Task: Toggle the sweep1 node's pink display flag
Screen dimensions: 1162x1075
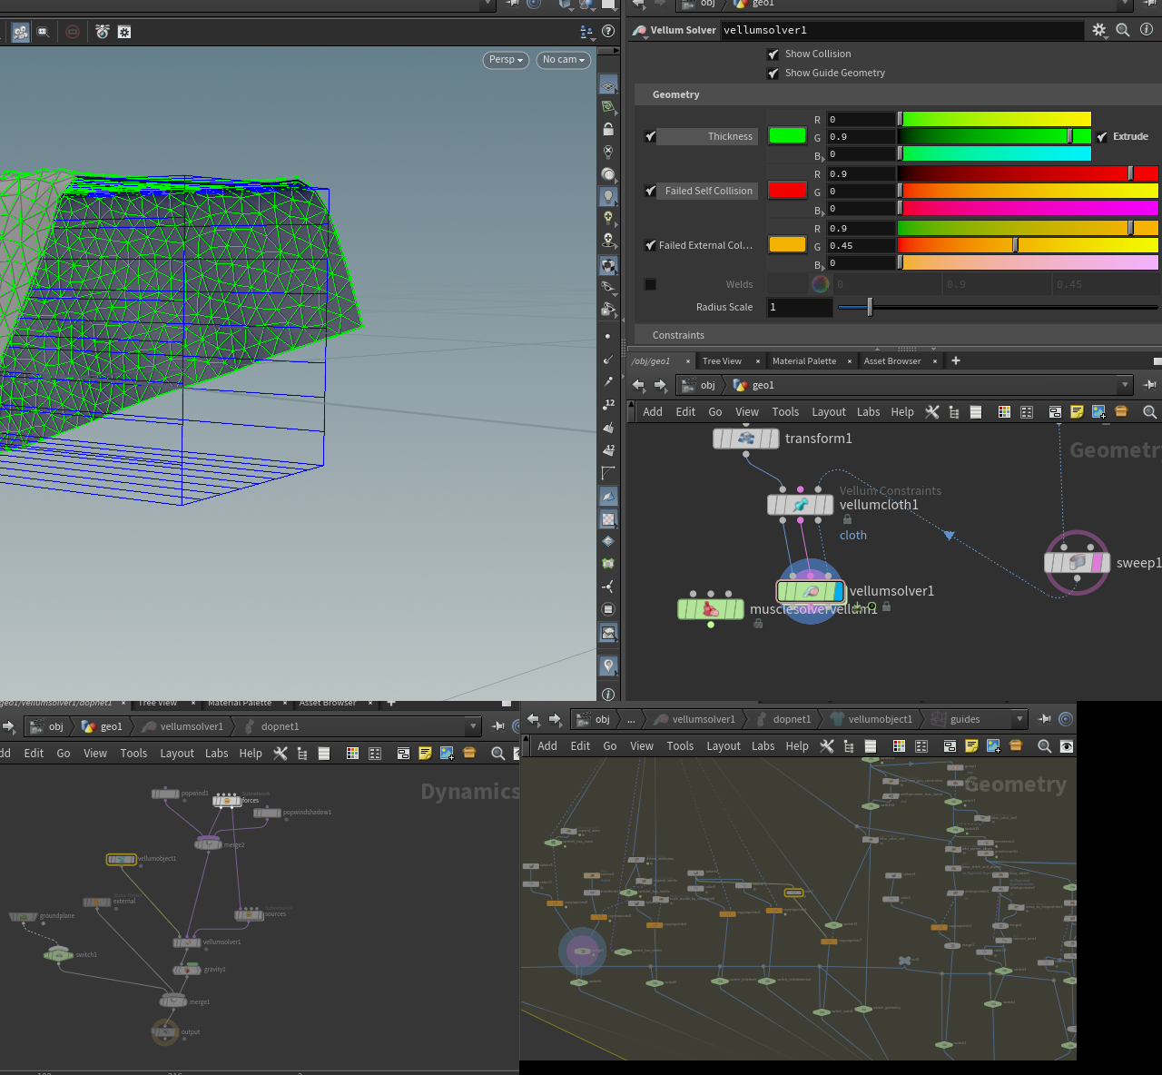Action: coord(1096,563)
